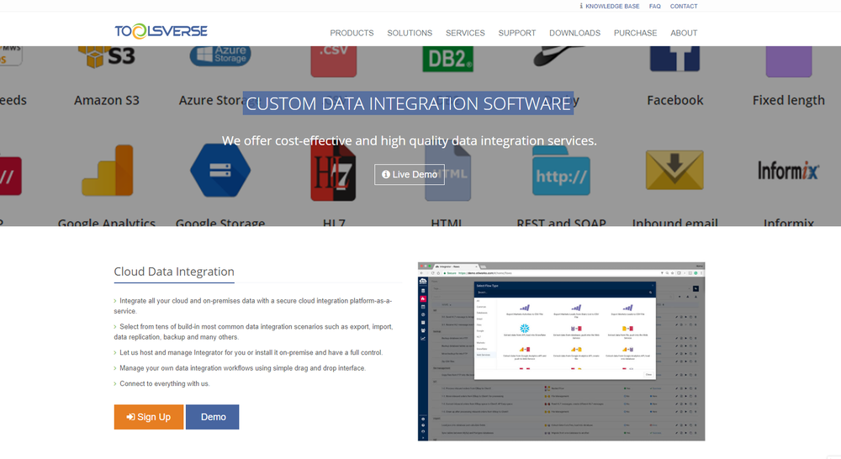Click the purple Fixed length icon
The height and width of the screenshot is (459, 841).
pos(789,61)
